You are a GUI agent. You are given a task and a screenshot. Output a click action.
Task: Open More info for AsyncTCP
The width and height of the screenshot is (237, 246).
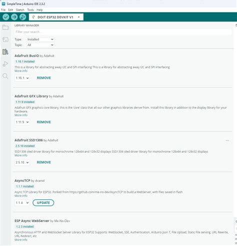[21, 196]
